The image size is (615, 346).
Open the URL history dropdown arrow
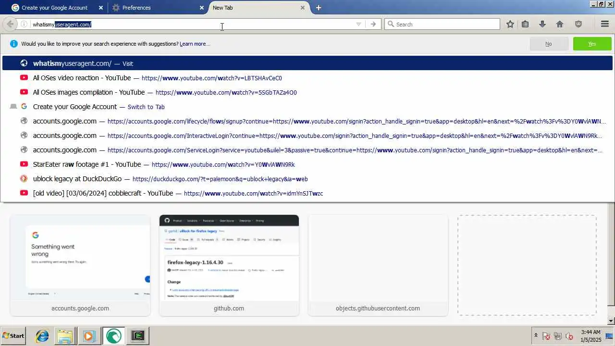pyautogui.click(x=358, y=24)
